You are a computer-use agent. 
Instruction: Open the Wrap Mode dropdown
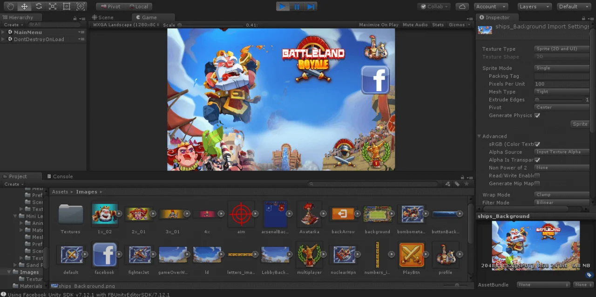[x=562, y=195]
